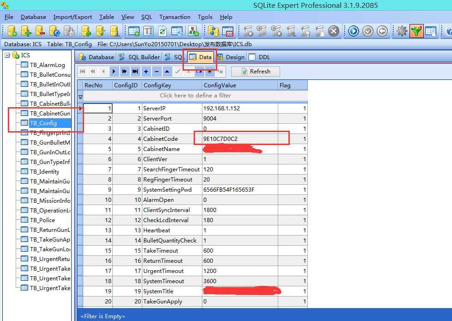Switch to the Database tab
452x321 pixels.
point(97,57)
